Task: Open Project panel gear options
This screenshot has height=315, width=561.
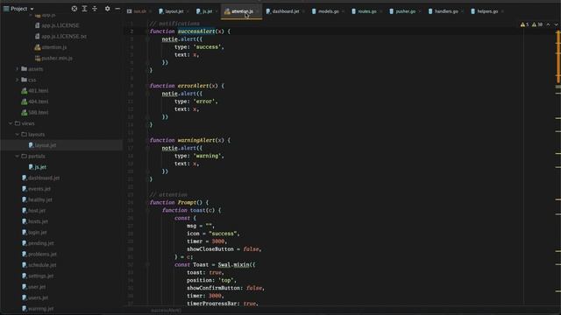Action: 107,9
